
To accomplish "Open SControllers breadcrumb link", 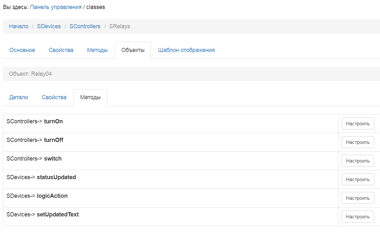I will (x=85, y=26).
